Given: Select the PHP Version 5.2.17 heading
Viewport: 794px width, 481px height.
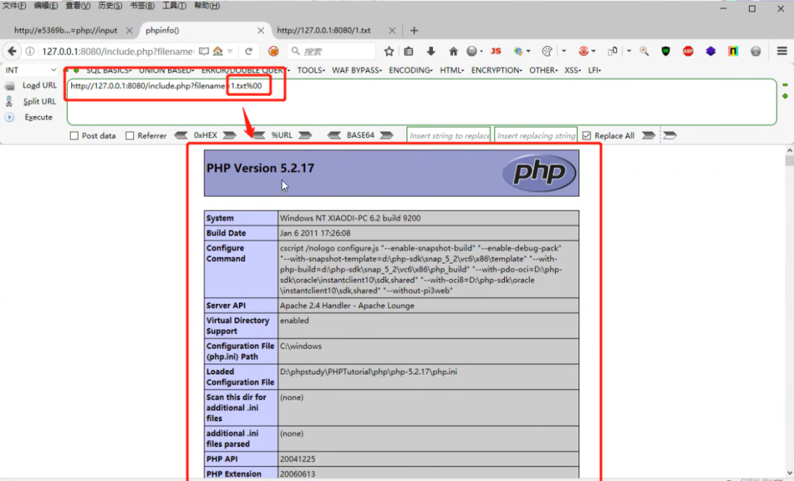Looking at the screenshot, I should [x=260, y=168].
